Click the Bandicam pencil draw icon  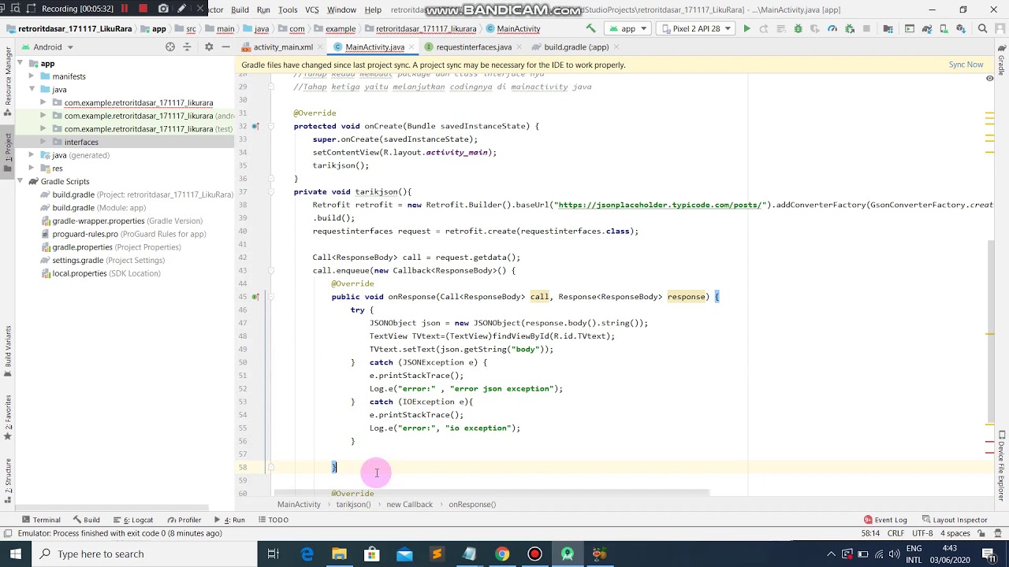coord(181,9)
